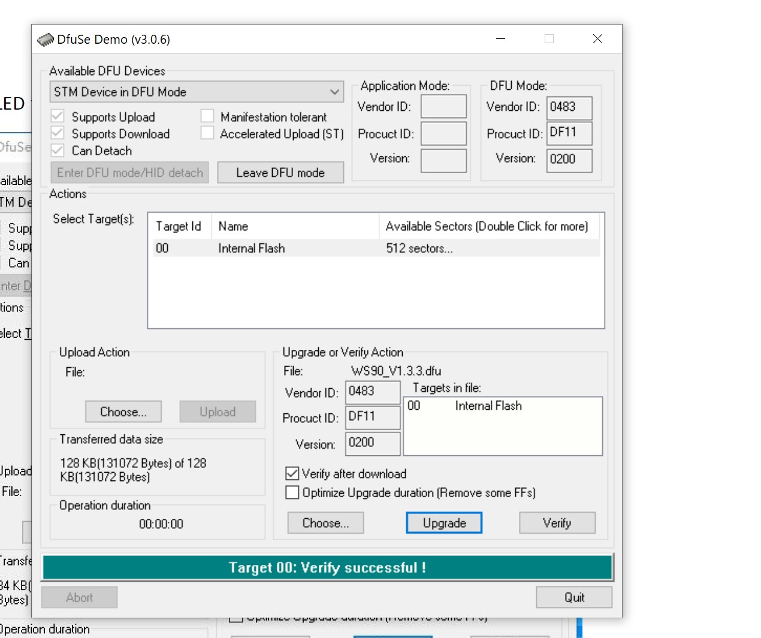Click the Target Id column header
The height and width of the screenshot is (638, 761).
click(179, 226)
